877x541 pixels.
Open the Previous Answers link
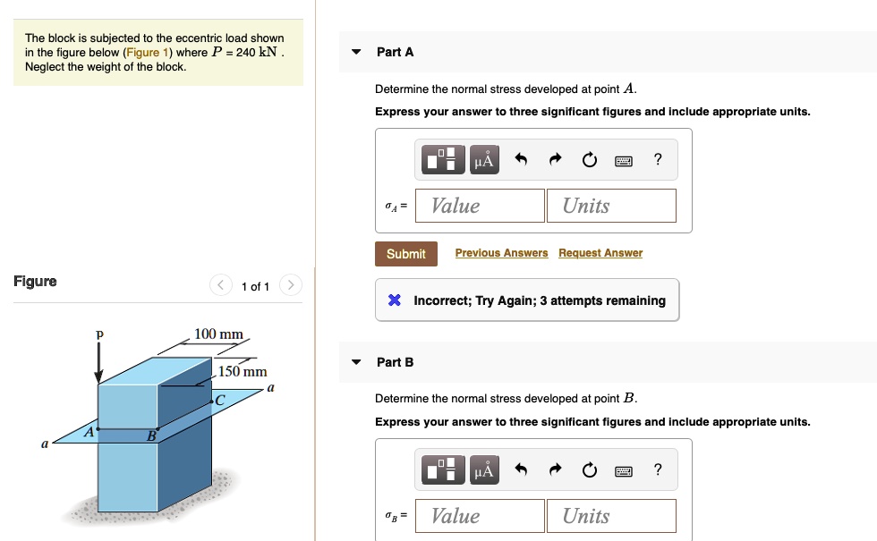coord(501,253)
